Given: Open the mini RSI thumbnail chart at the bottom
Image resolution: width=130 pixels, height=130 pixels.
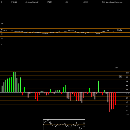Looking at the screenshot, I should coord(64,125).
